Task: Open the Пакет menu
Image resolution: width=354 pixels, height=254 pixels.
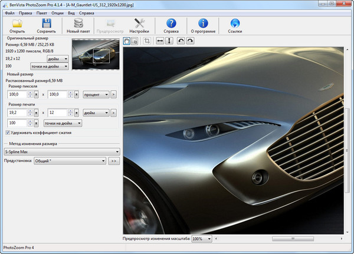Action: pos(41,12)
